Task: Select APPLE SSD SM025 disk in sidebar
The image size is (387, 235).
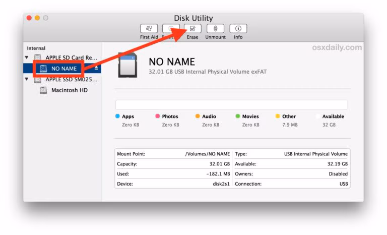Action: tap(62, 79)
